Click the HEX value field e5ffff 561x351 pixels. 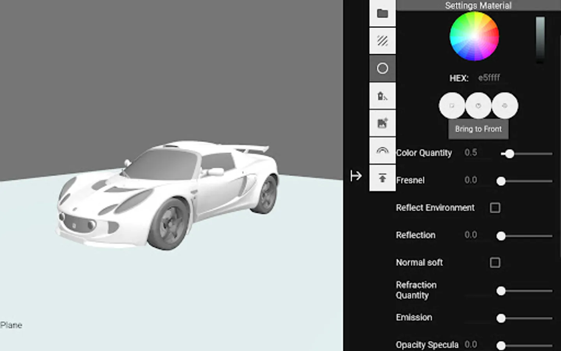point(489,78)
